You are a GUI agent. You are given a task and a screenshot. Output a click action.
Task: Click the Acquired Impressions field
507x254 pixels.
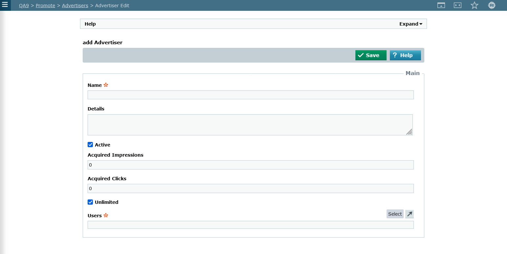(250, 165)
